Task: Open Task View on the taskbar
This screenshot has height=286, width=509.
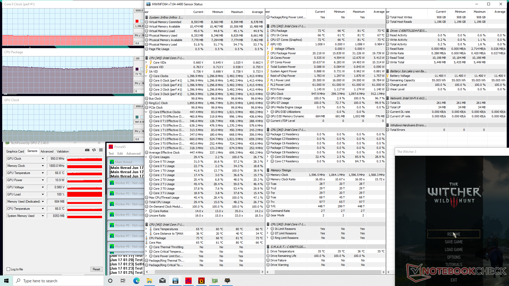Action: click(x=123, y=281)
